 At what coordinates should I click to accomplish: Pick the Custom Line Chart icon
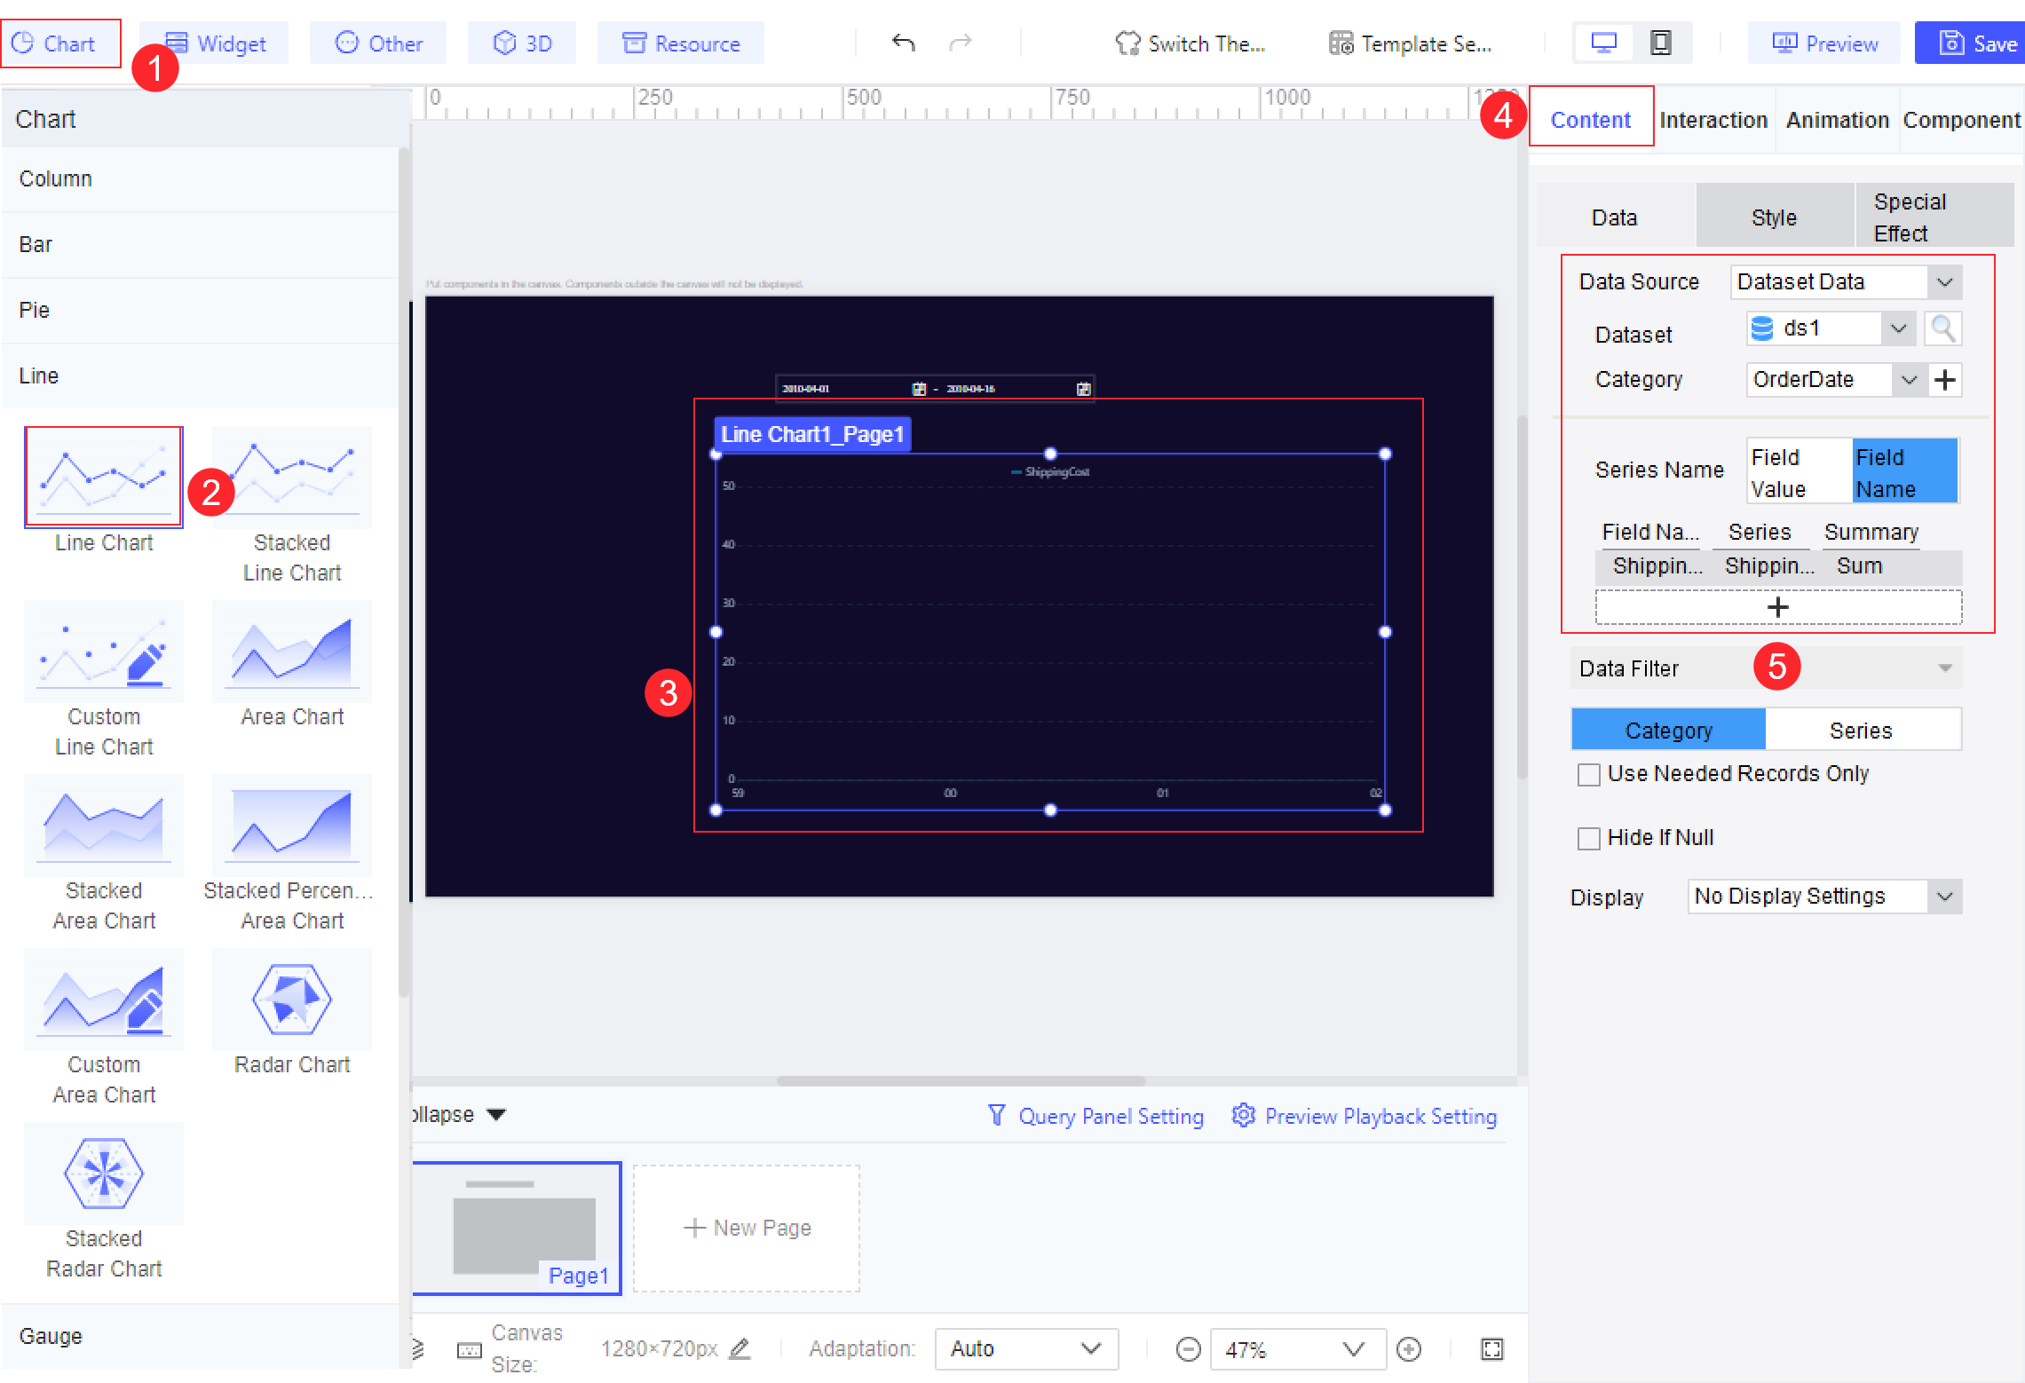pyautogui.click(x=104, y=651)
